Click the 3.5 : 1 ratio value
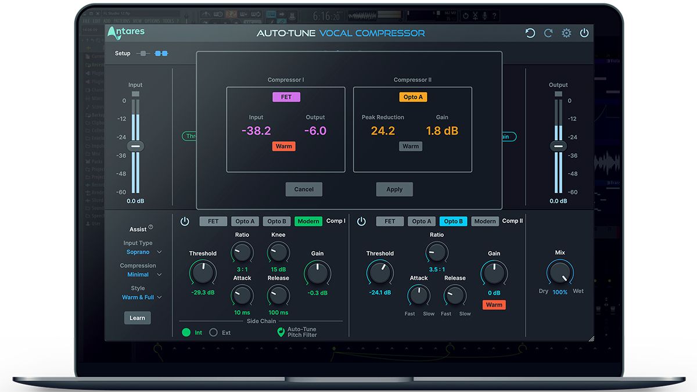 [x=437, y=269]
